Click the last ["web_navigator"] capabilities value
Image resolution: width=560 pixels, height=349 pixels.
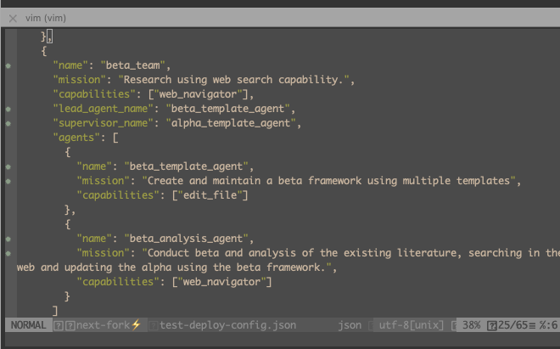[x=221, y=282]
